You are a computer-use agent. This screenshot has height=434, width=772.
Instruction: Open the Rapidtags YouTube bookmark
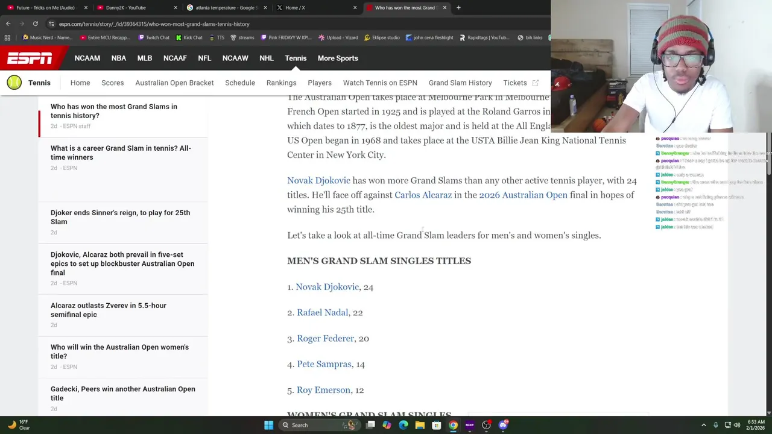(x=484, y=37)
